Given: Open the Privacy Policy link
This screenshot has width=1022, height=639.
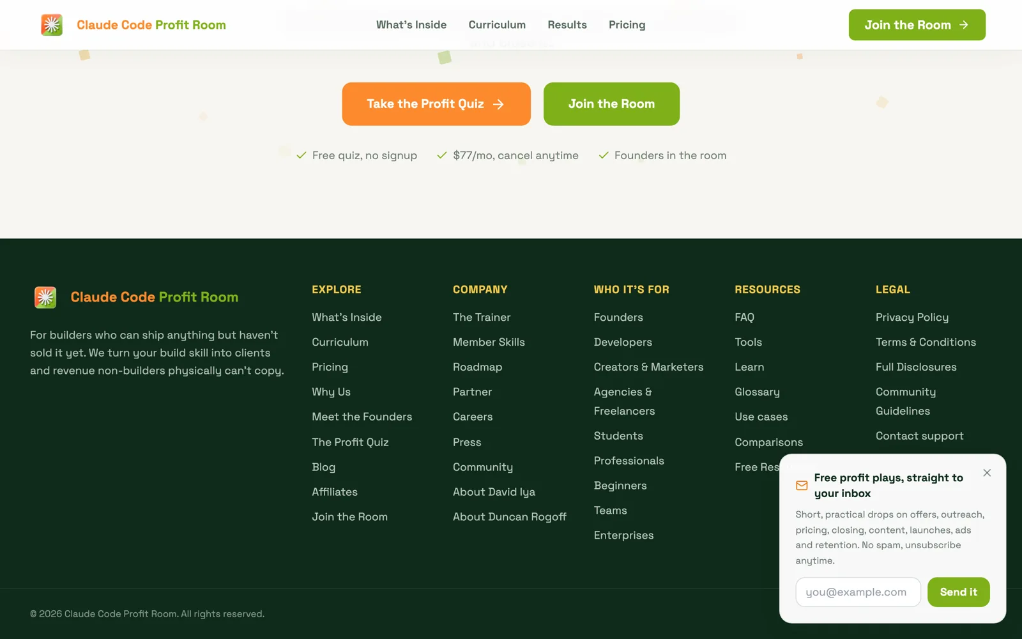Looking at the screenshot, I should (912, 318).
